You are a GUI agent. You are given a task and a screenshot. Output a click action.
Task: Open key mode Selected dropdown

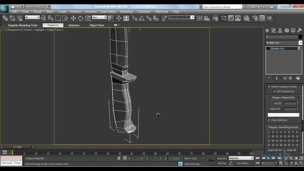(x=241, y=158)
